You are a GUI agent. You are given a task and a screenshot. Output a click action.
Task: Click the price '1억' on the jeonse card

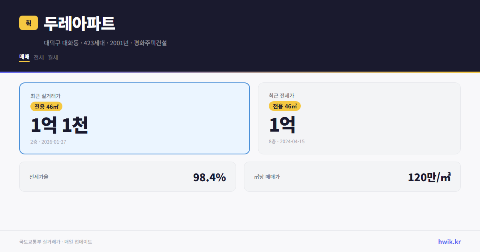(282, 125)
